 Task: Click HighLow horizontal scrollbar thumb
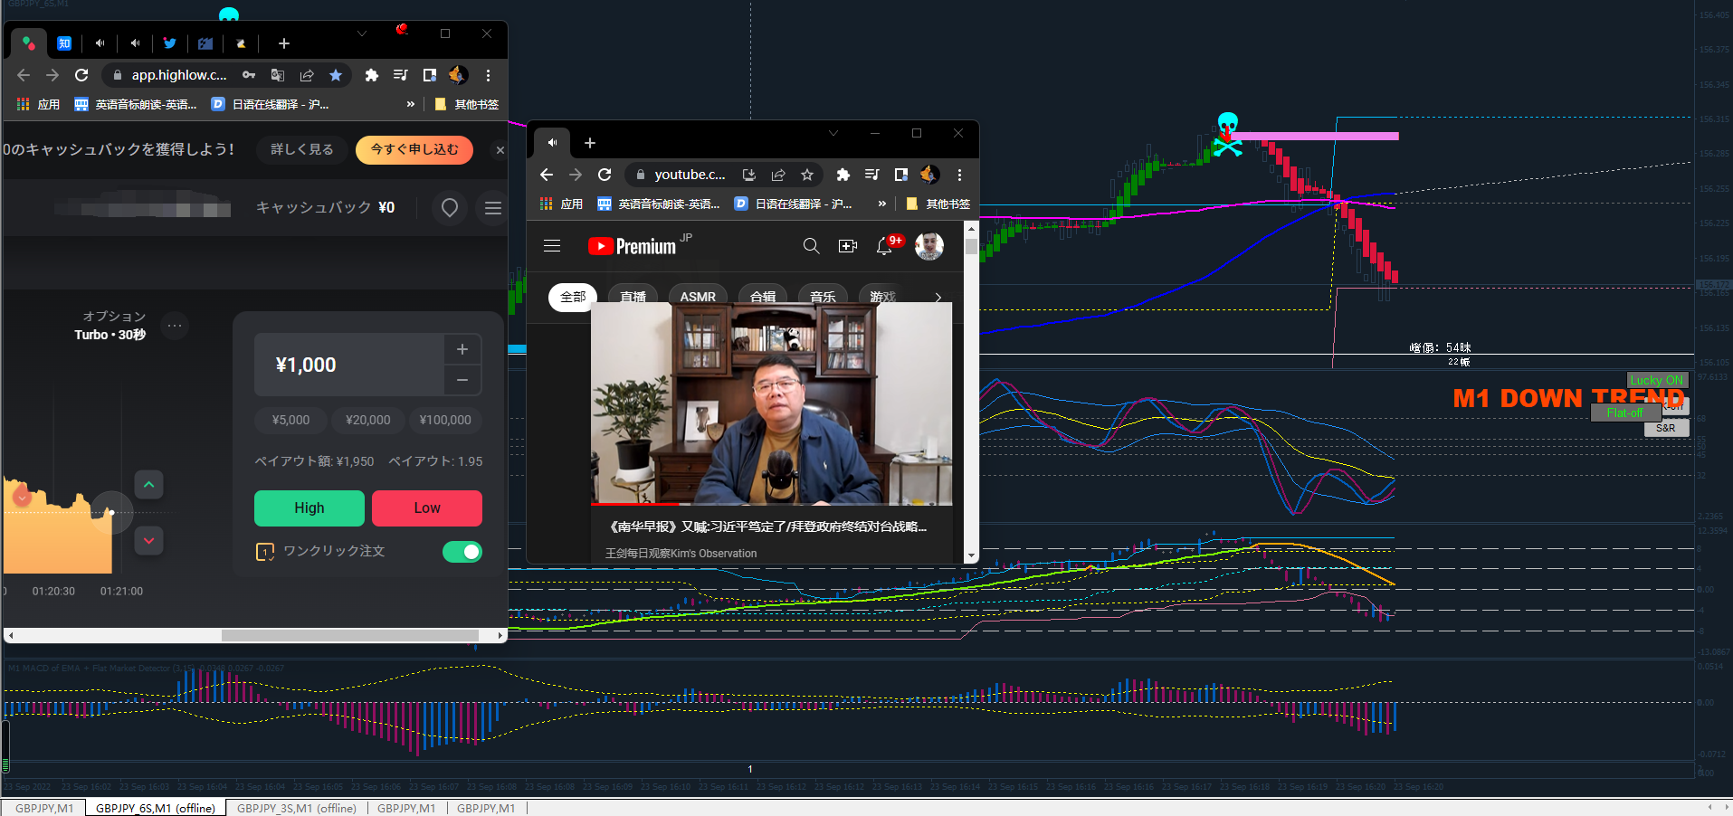point(350,636)
